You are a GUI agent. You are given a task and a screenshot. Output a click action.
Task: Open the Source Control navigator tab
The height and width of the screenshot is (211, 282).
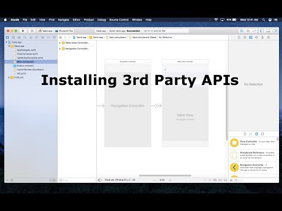pos(14,38)
